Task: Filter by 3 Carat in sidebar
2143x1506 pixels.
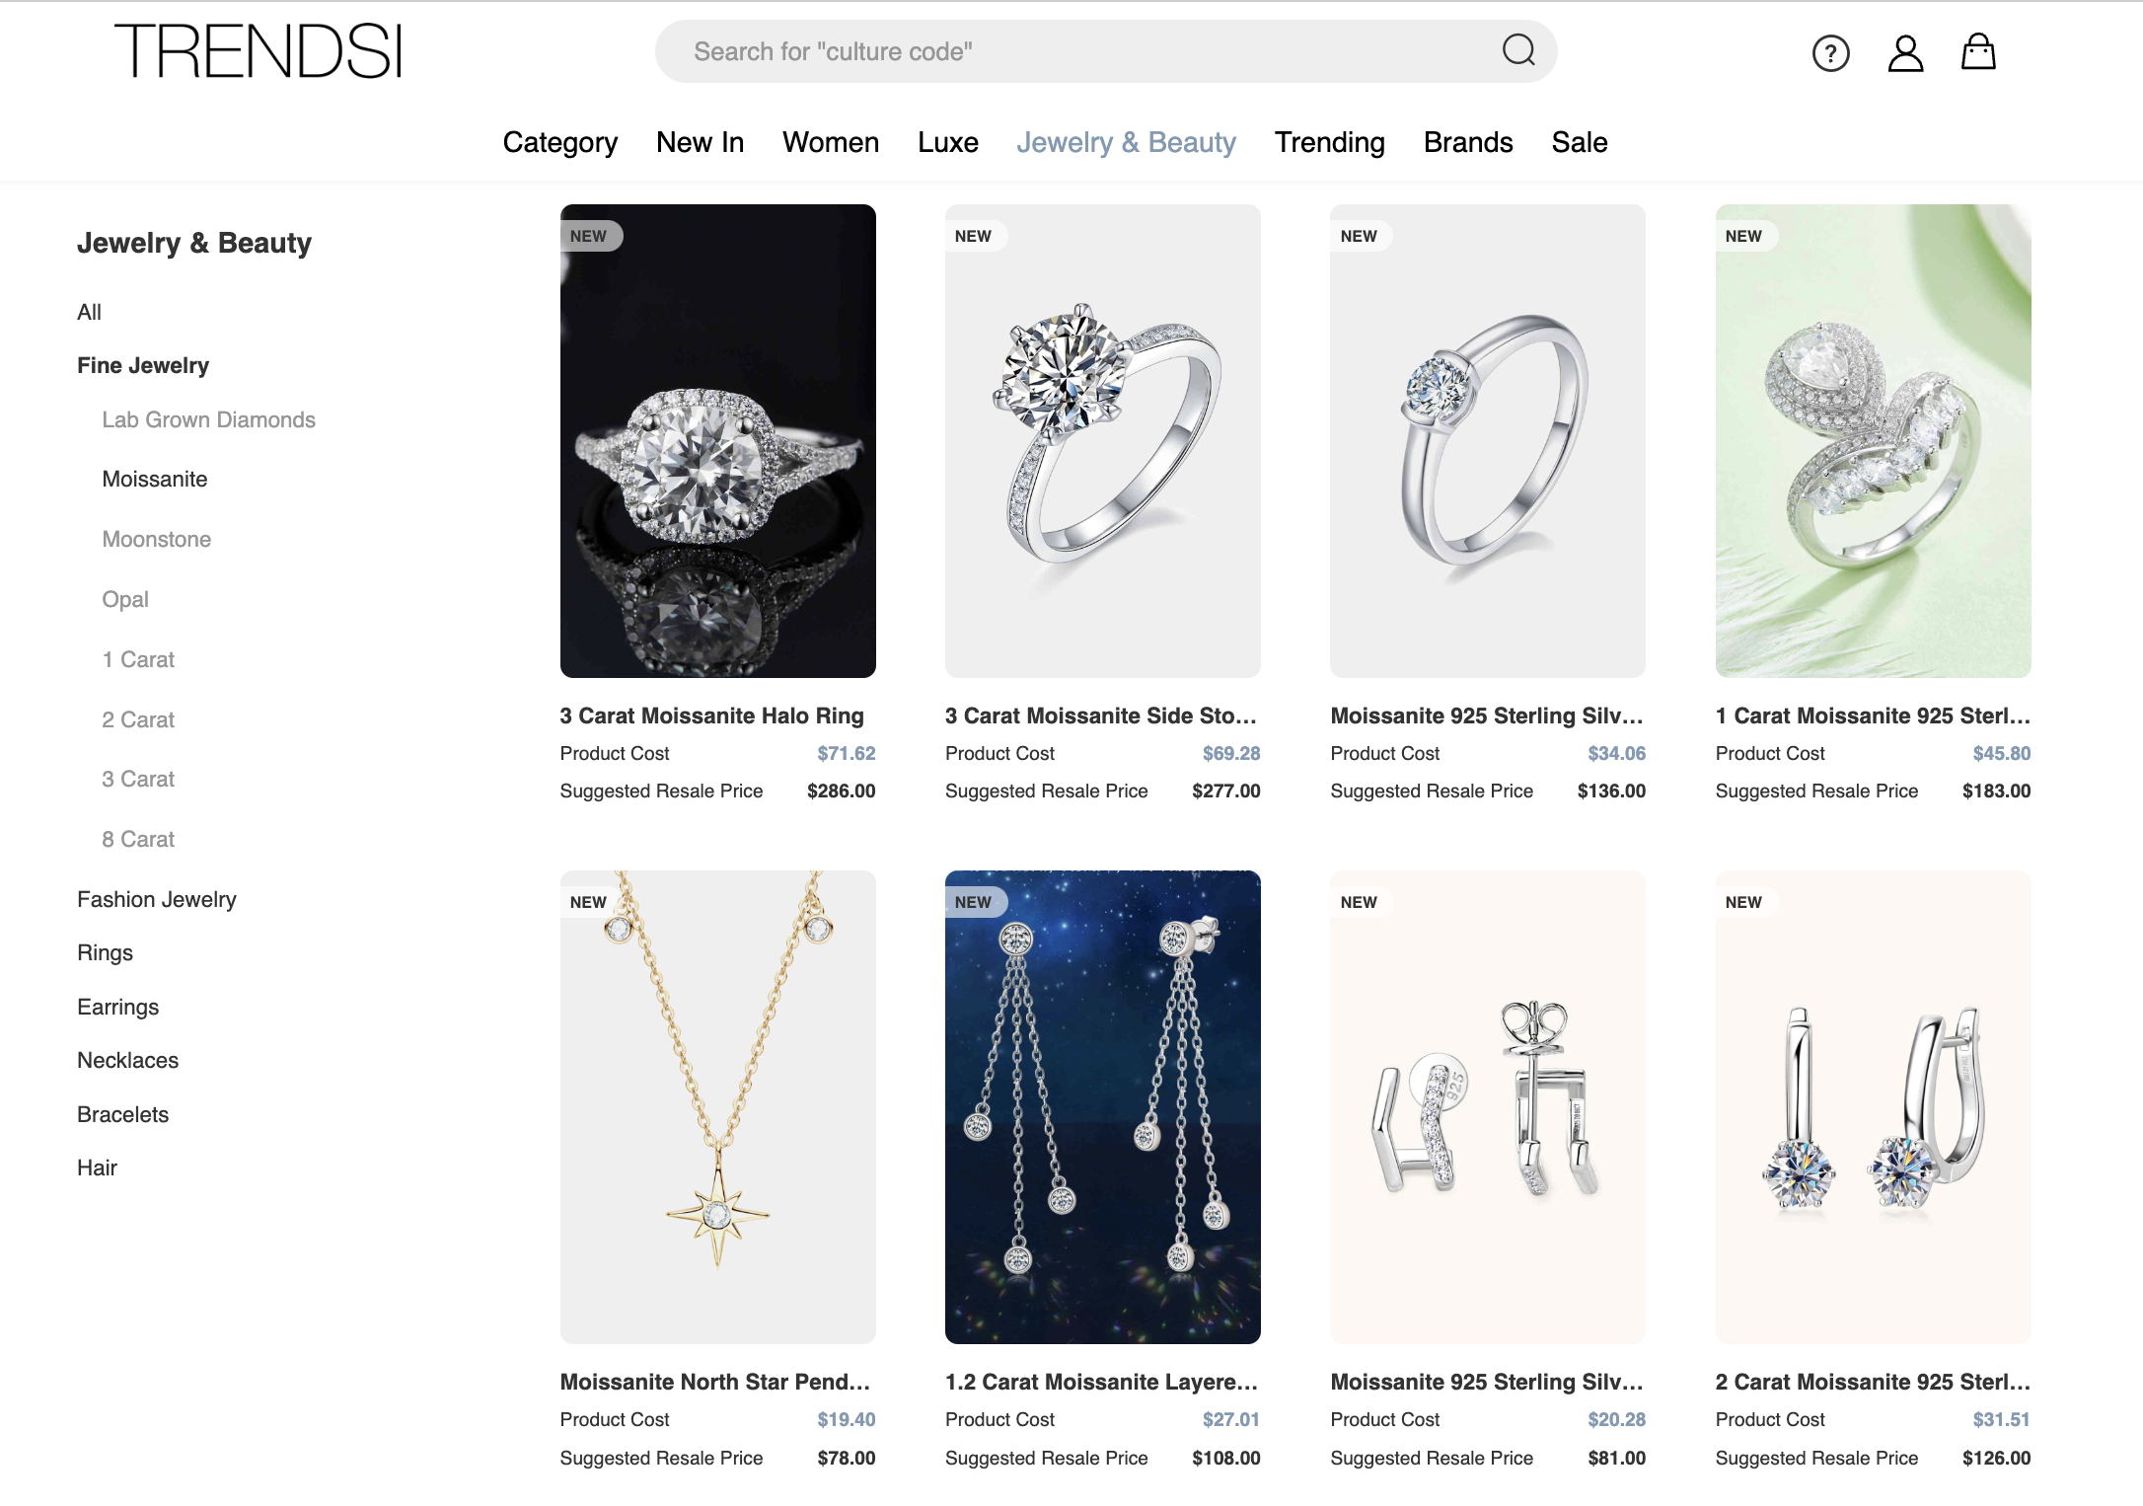Action: click(x=138, y=779)
